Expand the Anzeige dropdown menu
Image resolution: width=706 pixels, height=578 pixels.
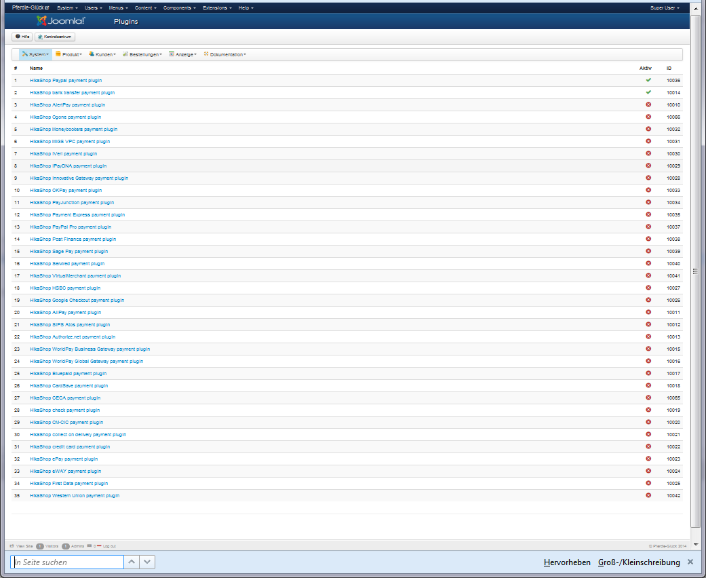[183, 54]
